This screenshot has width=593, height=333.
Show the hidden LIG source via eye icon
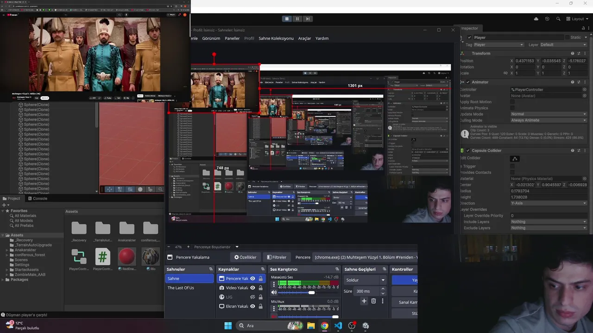click(x=252, y=297)
